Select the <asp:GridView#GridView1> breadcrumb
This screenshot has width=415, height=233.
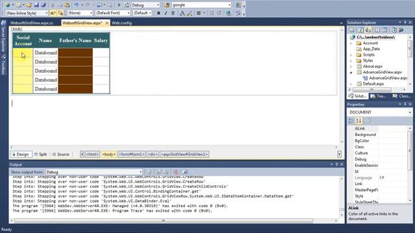[x=184, y=154]
